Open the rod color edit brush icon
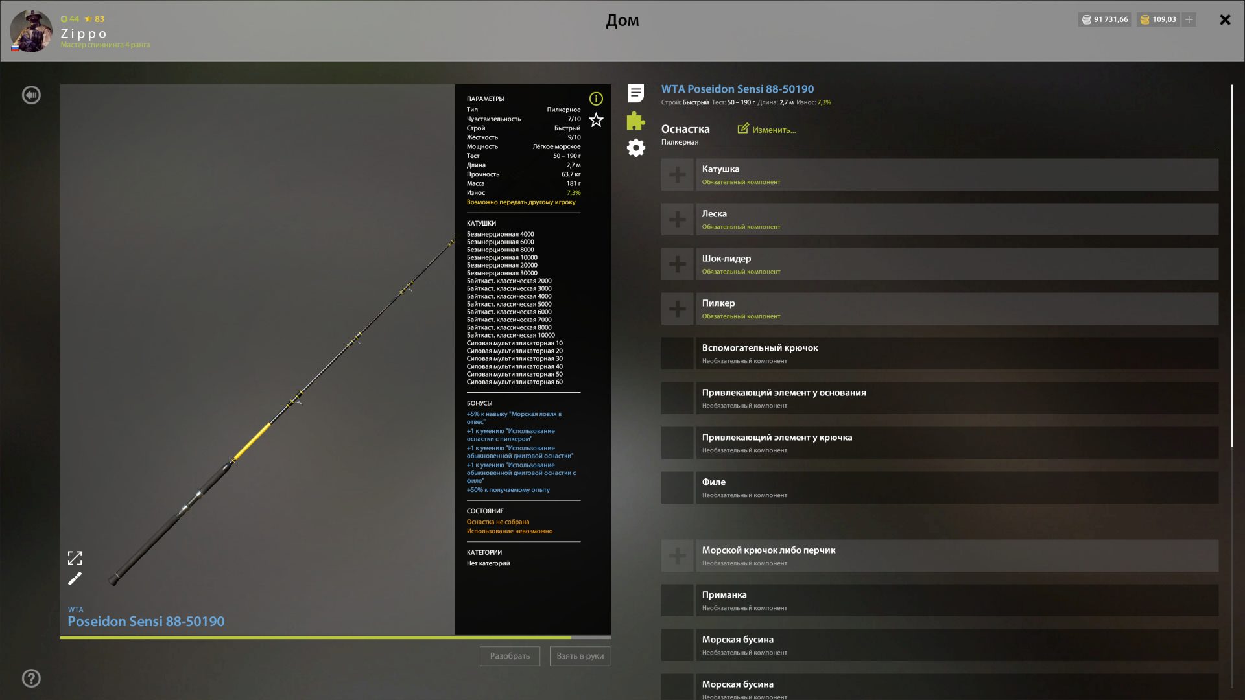The image size is (1245, 700). point(75,578)
